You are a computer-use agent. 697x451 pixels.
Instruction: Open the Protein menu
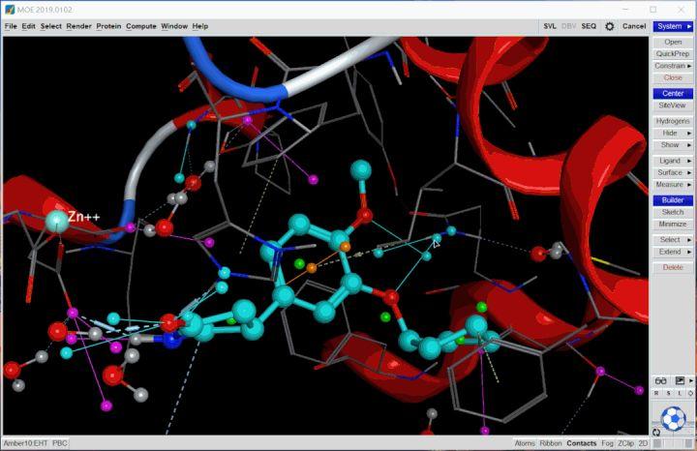tap(108, 26)
